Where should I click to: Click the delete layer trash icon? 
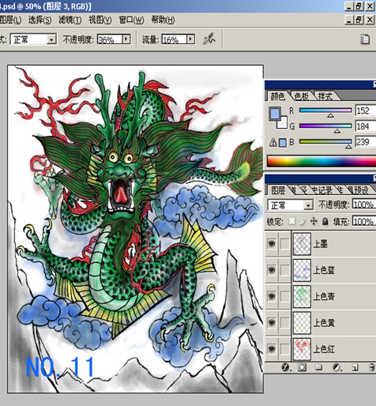tap(372, 367)
